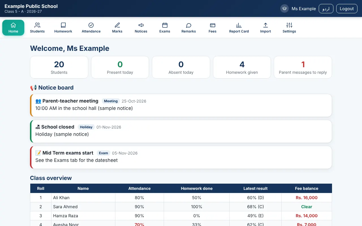Open the Notices megaphone icon
The image size is (362, 226).
pos(141,25)
